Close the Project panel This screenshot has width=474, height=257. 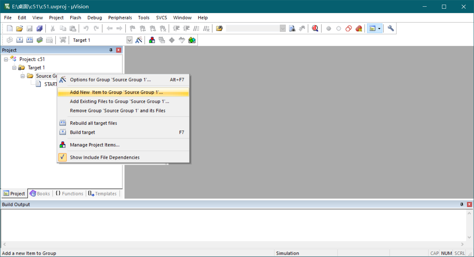[119, 50]
